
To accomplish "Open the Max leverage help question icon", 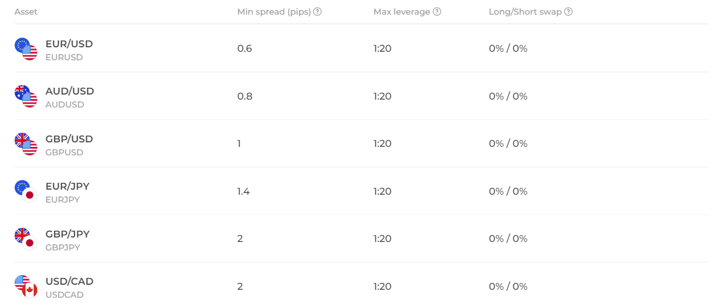I will tap(437, 12).
